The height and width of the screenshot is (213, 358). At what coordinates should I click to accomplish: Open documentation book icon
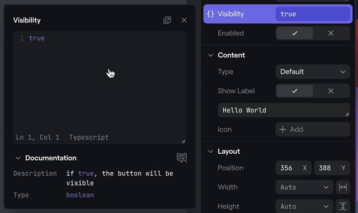point(182,158)
